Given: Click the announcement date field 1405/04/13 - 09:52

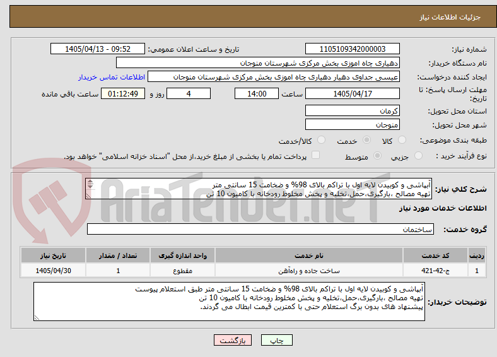Looking at the screenshot, I should (98, 49).
